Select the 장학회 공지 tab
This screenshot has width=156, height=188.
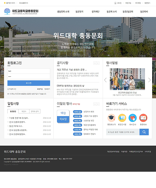coord(35,111)
